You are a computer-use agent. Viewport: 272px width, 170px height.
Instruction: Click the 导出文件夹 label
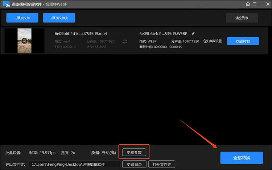(x=15, y=165)
